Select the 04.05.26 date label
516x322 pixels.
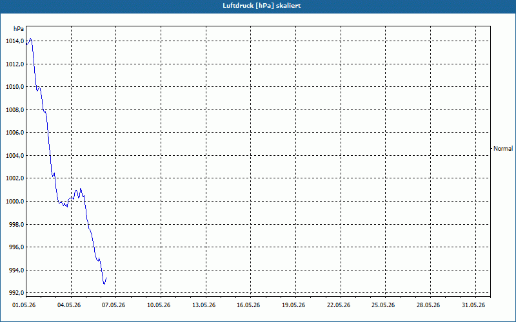point(69,305)
